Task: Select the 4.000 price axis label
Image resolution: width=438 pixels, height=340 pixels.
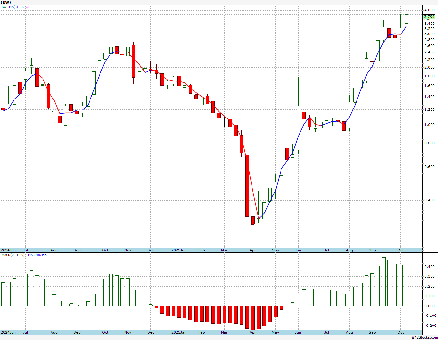Action: 429,10
